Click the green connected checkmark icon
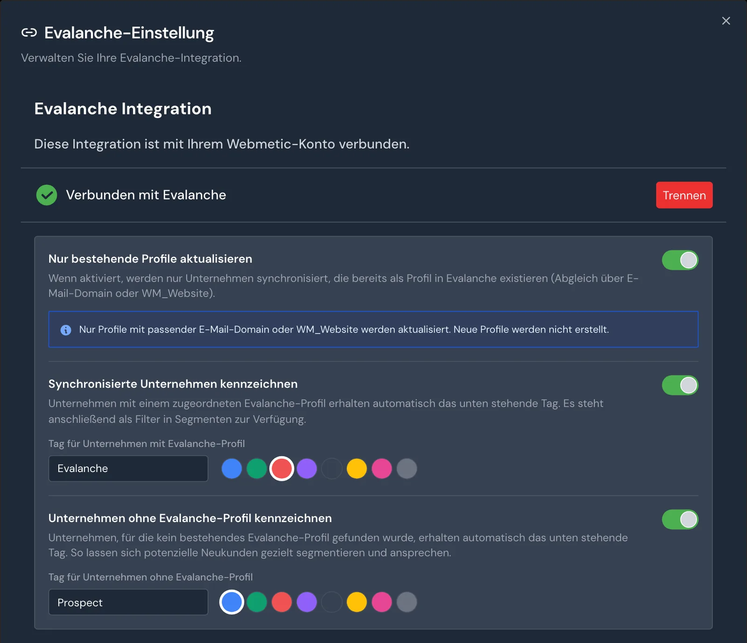Image resolution: width=747 pixels, height=643 pixels. (47, 195)
